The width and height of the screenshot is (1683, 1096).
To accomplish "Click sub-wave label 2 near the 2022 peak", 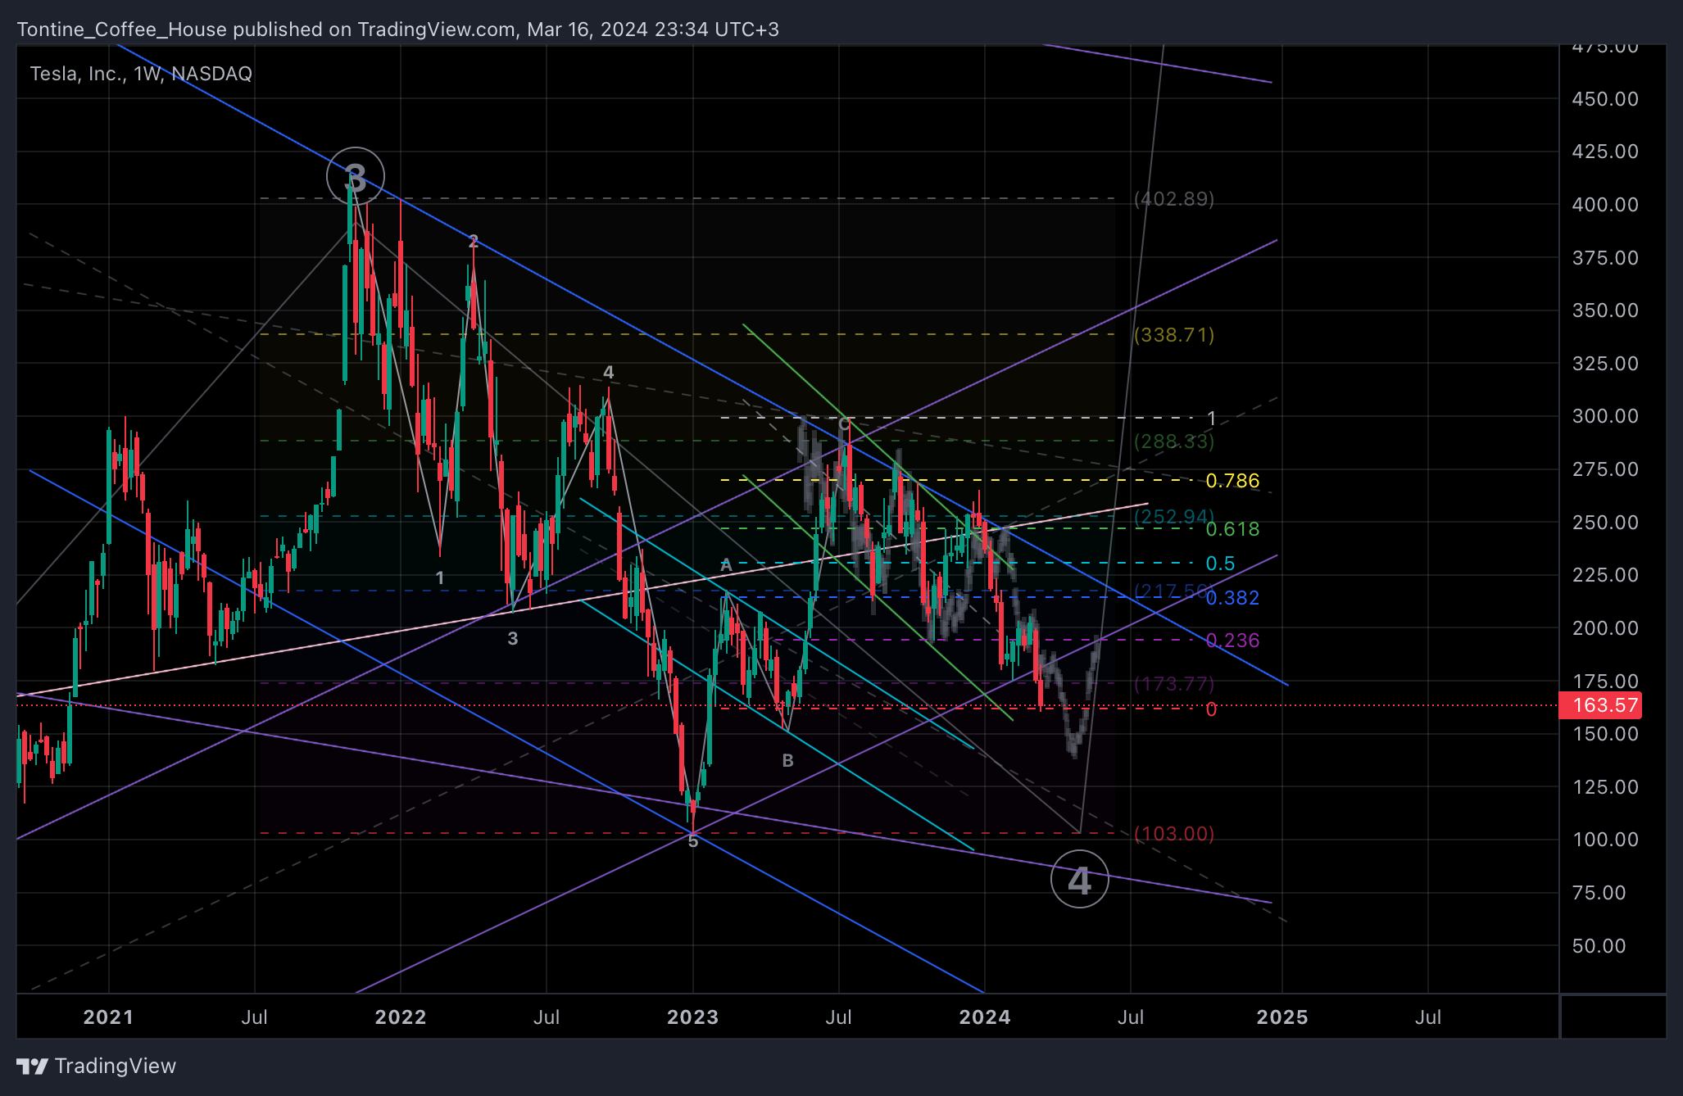I will click(473, 242).
